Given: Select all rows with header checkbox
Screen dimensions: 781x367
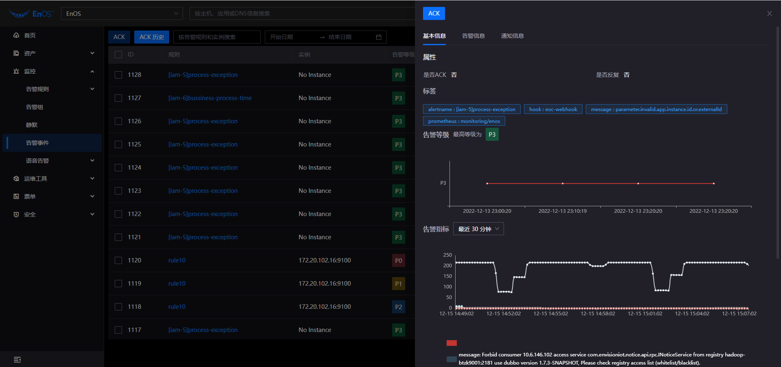Looking at the screenshot, I should pos(118,55).
